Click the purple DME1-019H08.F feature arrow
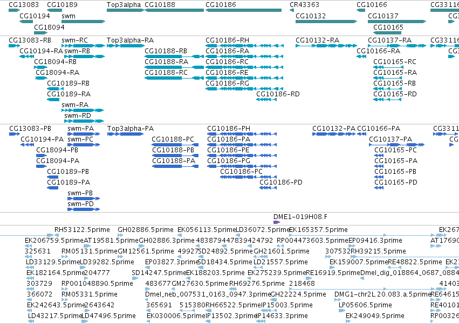The image size is (459, 324). coord(277,222)
